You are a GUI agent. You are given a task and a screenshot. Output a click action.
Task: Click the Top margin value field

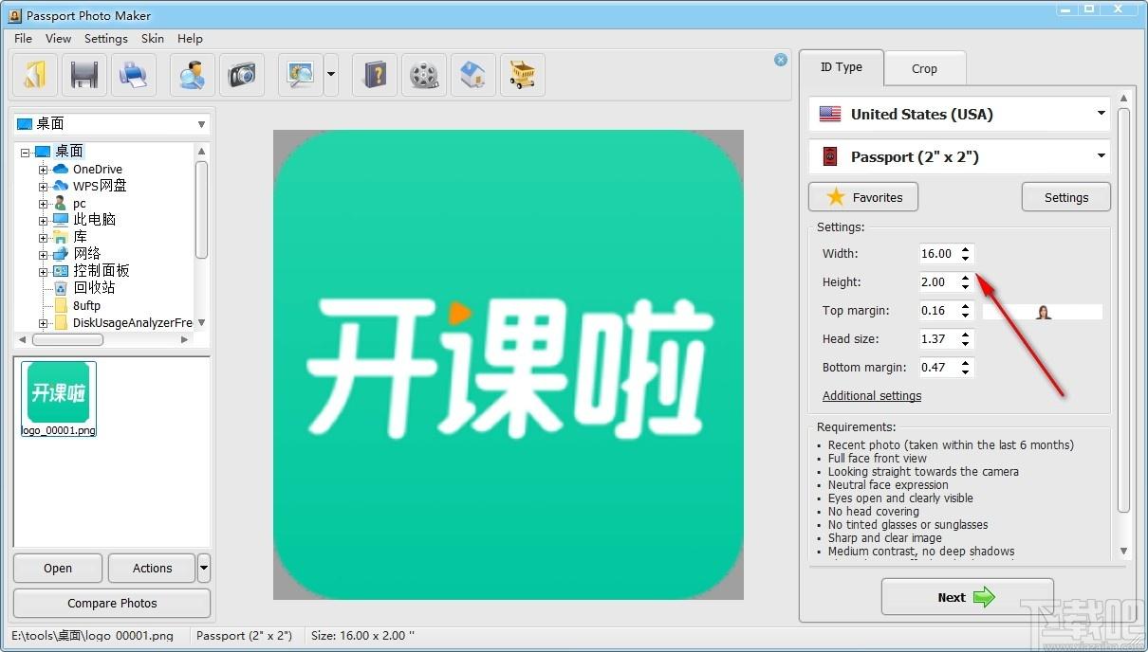[x=939, y=310]
